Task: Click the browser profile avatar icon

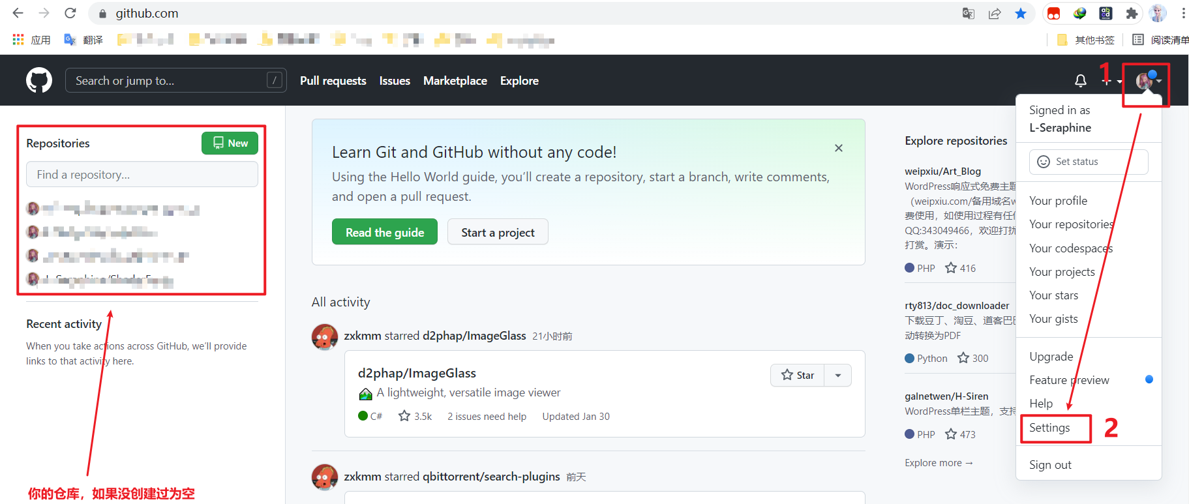Action: point(1158,13)
